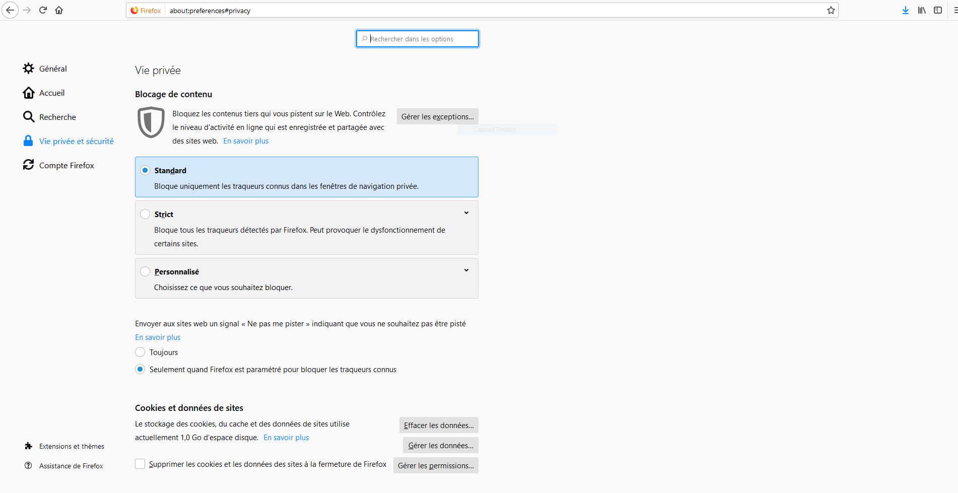Click Gérer les permissions button

point(436,465)
